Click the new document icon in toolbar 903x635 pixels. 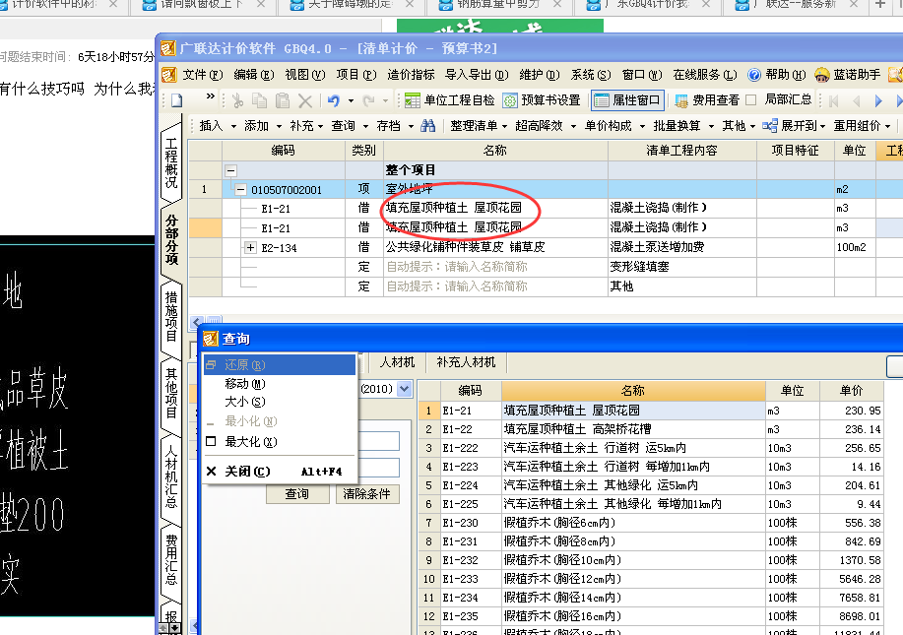click(x=177, y=100)
